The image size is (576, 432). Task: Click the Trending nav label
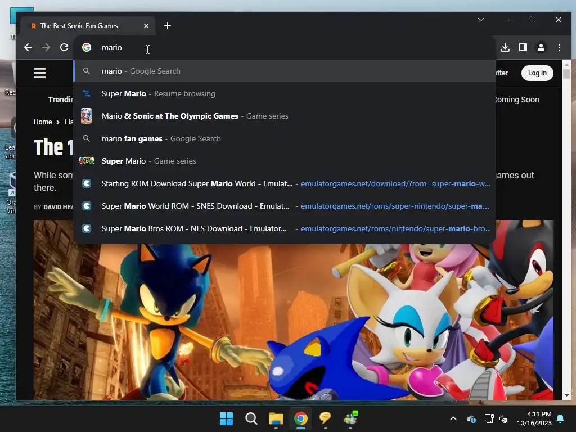coord(61,100)
